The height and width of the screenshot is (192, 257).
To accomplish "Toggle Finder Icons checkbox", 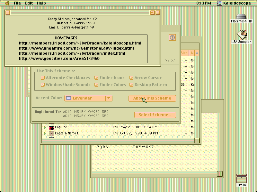I will coord(110,78).
